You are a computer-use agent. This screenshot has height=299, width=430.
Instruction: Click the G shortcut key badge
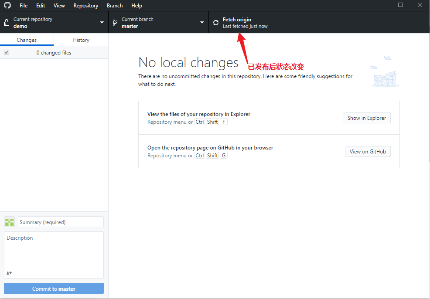(224, 156)
